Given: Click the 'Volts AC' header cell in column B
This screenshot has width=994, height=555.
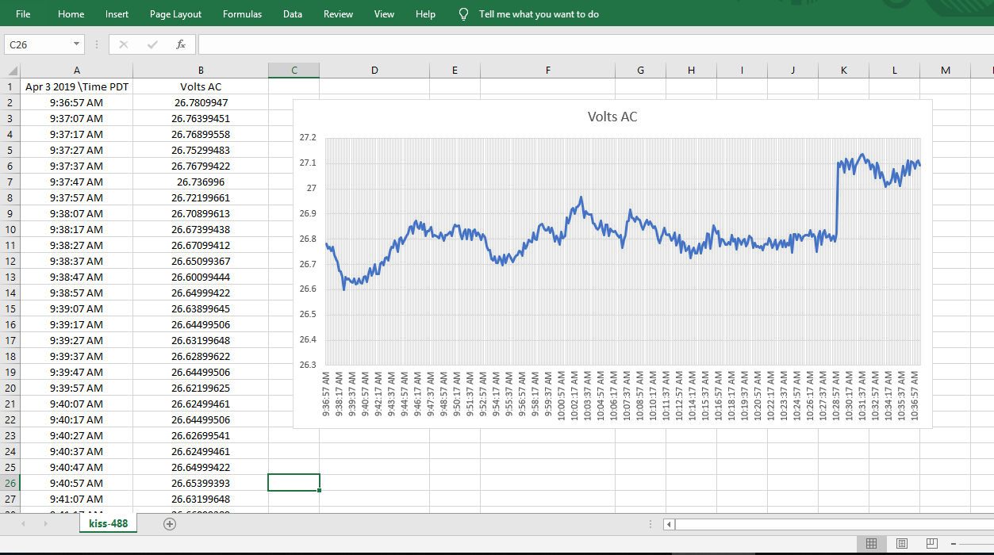Looking at the screenshot, I should [201, 86].
